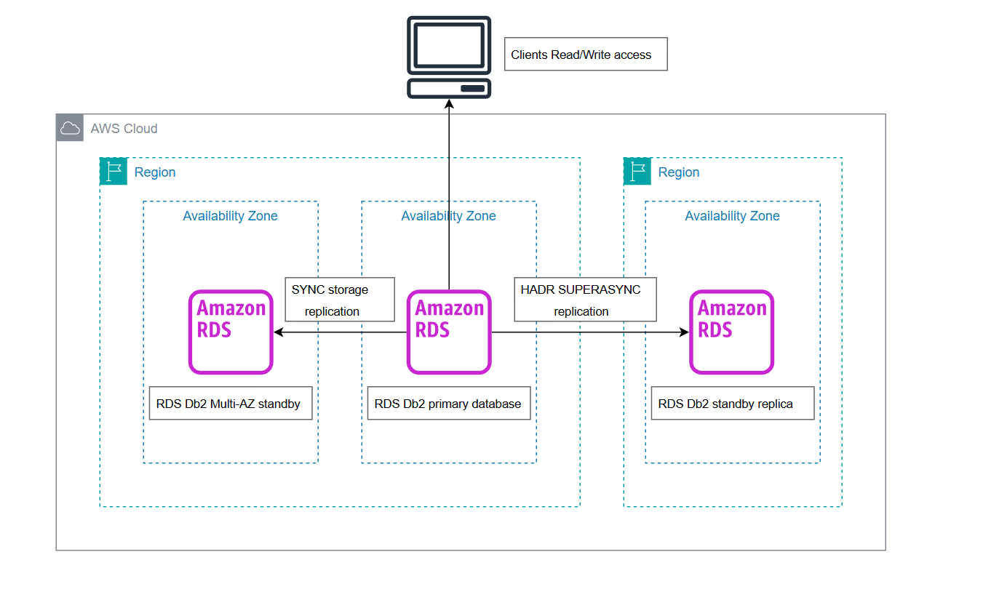Select the Region label of the standby replica's region
983x592 pixels.
tap(679, 172)
